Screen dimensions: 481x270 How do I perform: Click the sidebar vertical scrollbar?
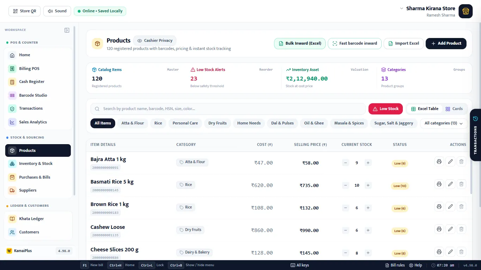click(x=74, y=111)
